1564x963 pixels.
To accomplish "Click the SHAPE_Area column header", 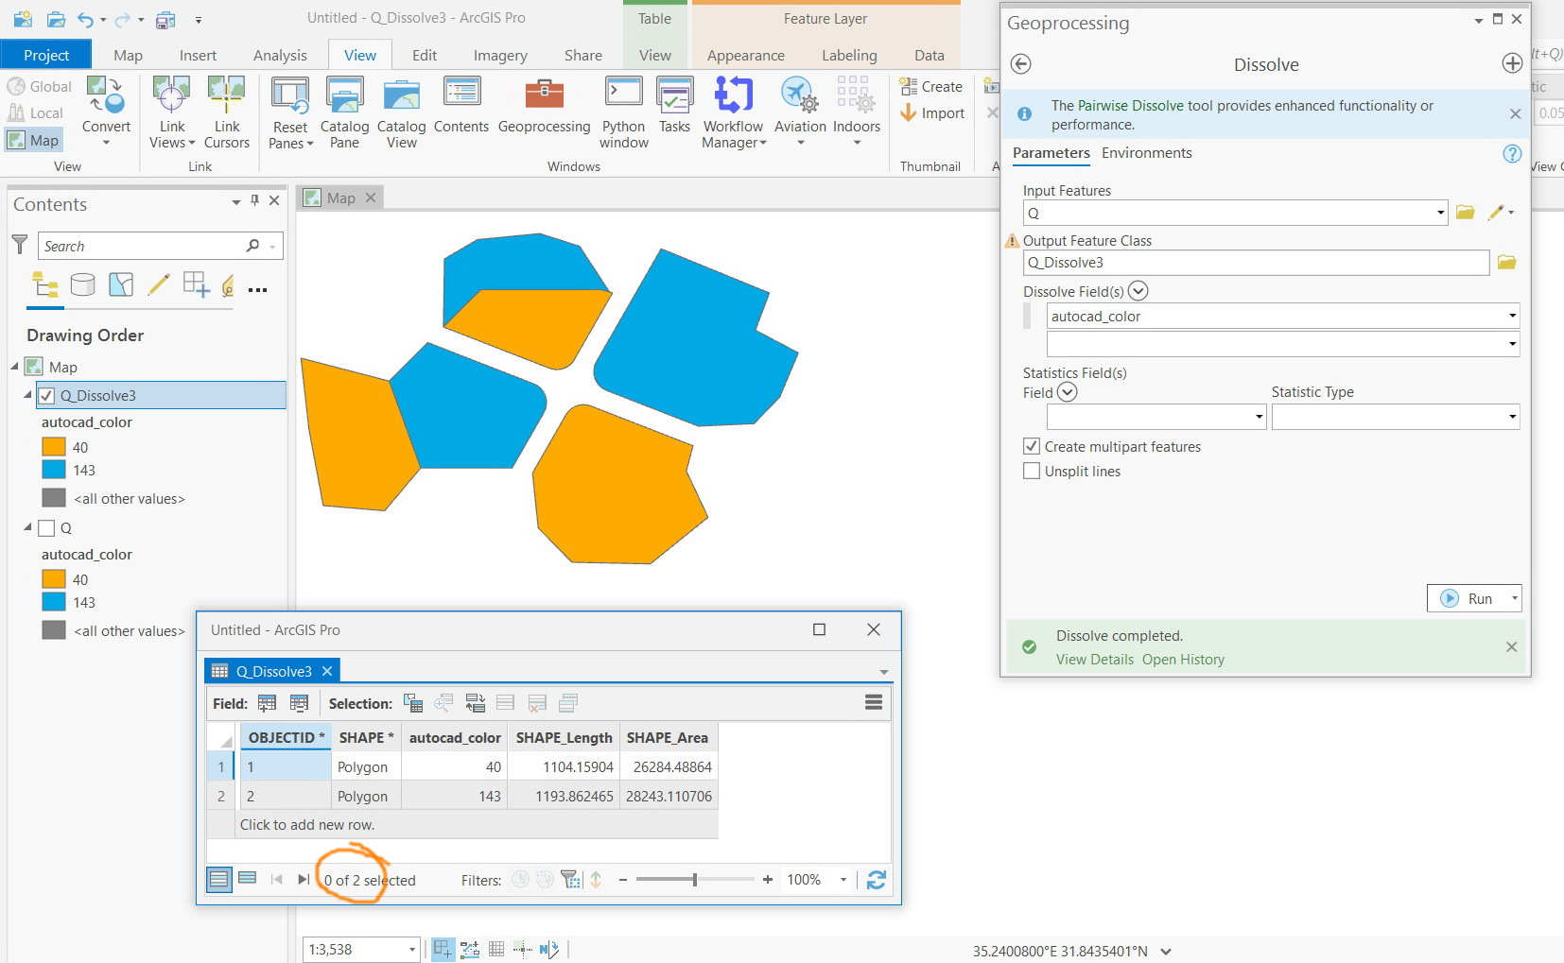I will (x=667, y=737).
